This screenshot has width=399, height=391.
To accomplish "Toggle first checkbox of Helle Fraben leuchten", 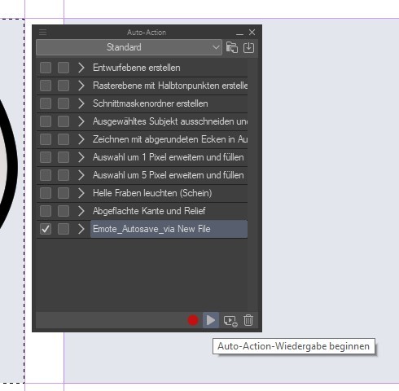I will click(46, 193).
